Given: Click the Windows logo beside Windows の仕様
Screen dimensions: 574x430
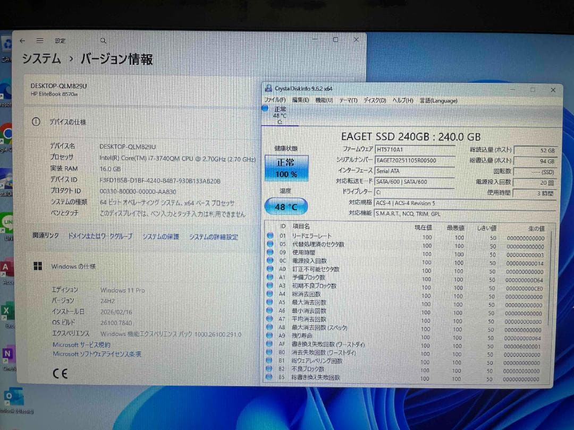Looking at the screenshot, I should click(x=38, y=266).
